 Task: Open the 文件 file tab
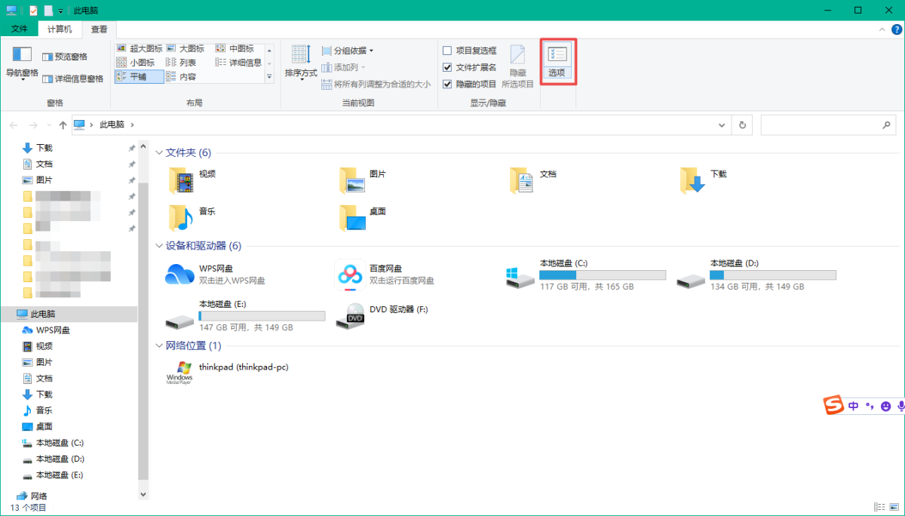pyautogui.click(x=20, y=29)
